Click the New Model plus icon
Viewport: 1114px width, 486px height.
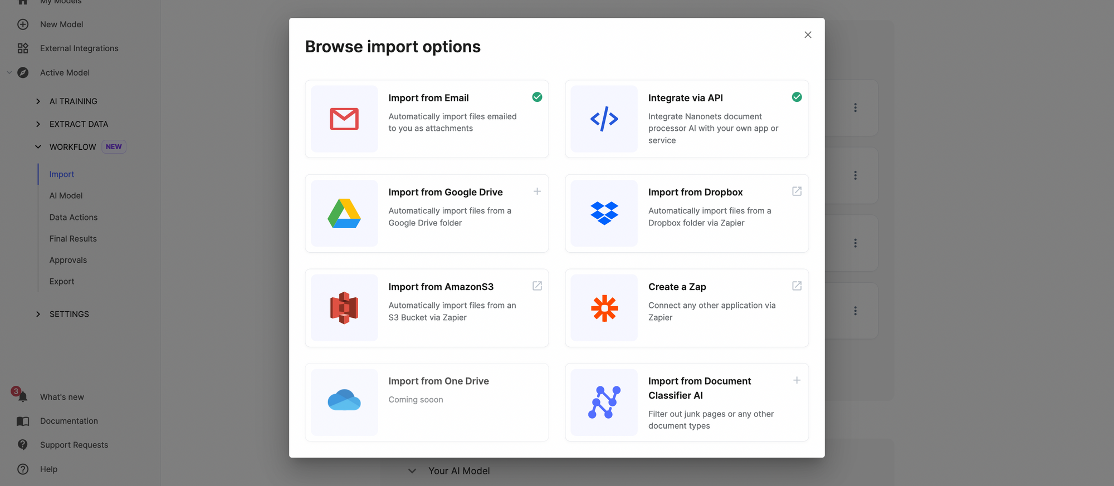(23, 24)
